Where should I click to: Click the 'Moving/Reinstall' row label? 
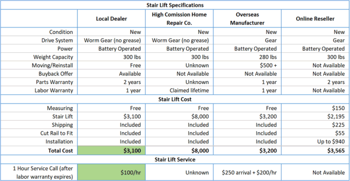pos(52,65)
